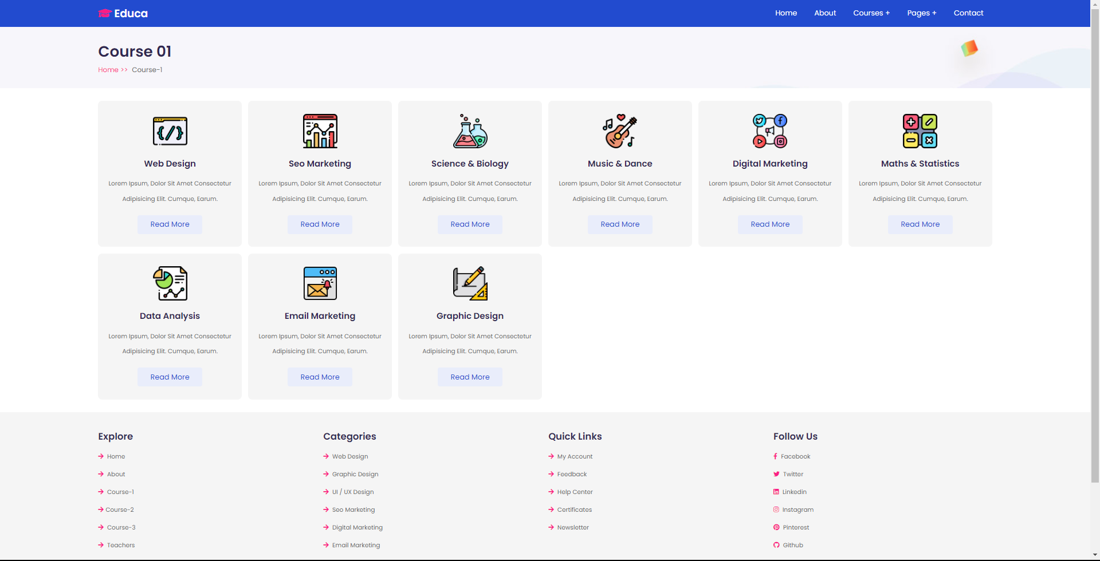Open the Facebook link in Follow Us
Screen dimensions: 1100x561
[795, 456]
